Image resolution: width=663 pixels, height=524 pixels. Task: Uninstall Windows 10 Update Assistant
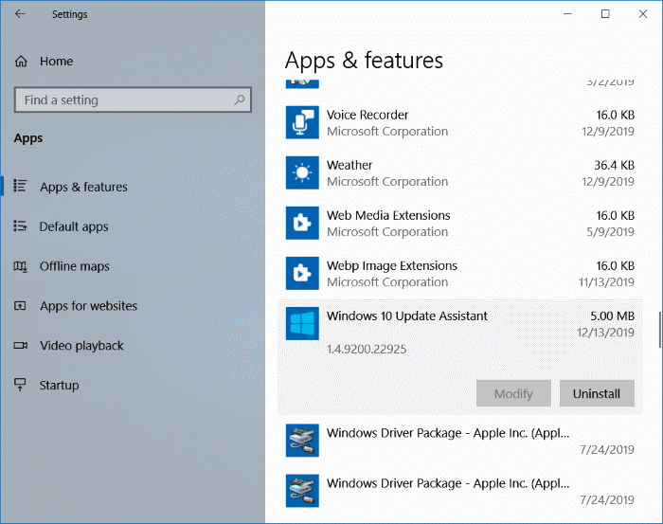pyautogui.click(x=597, y=393)
